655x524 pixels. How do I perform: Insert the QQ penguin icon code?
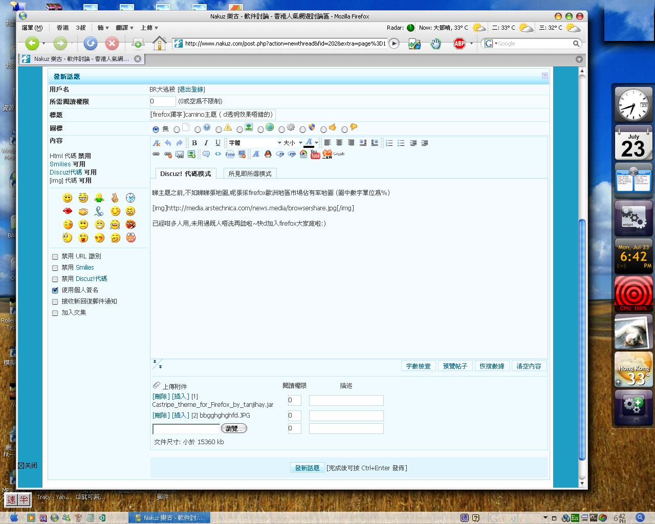coord(267,154)
